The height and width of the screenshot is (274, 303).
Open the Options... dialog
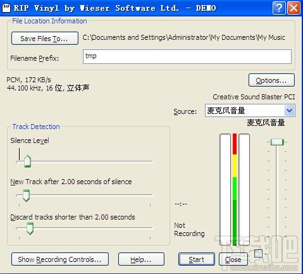point(271,80)
